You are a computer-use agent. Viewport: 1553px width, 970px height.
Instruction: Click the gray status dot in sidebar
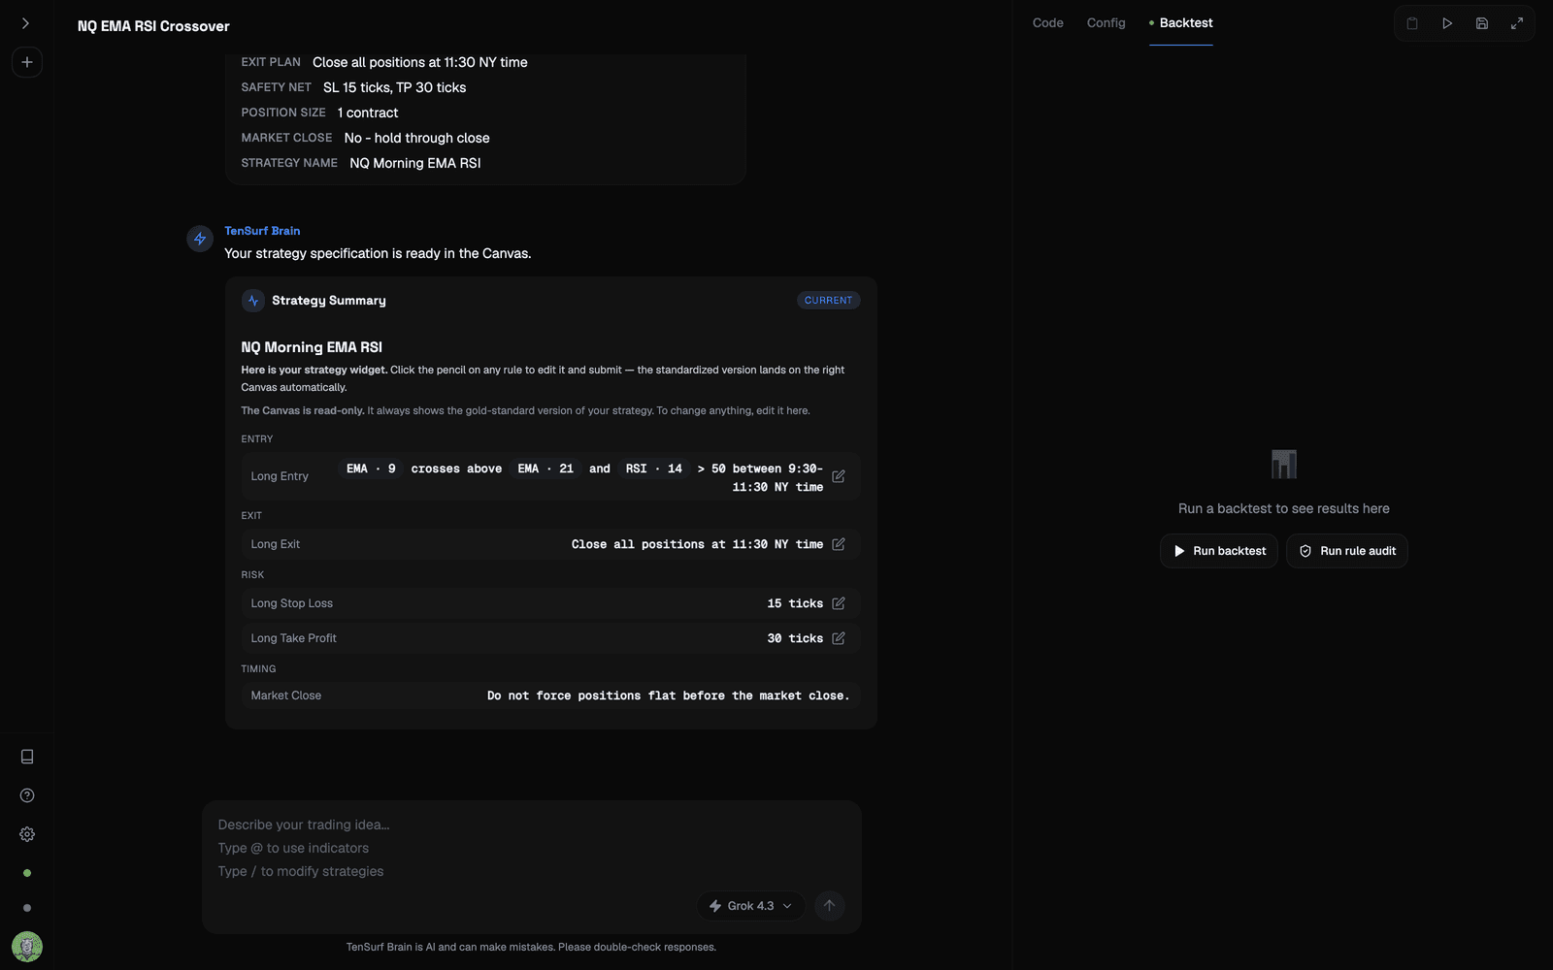27,908
